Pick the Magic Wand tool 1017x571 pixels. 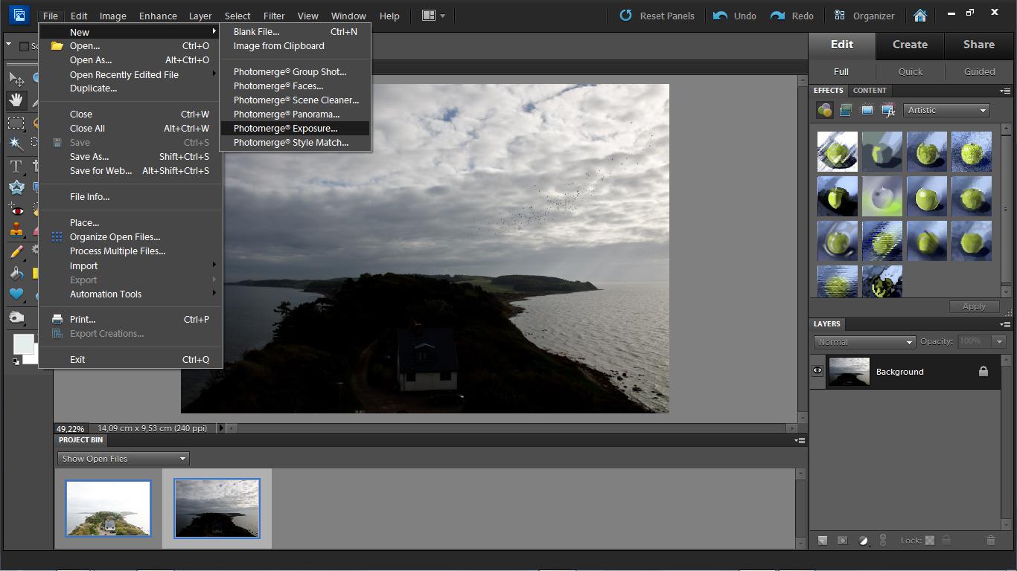coord(16,143)
